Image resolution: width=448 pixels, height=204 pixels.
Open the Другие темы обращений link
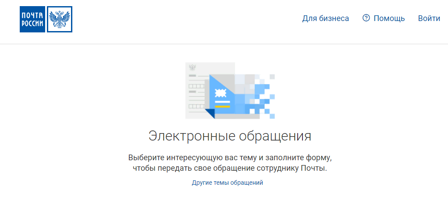tap(227, 183)
